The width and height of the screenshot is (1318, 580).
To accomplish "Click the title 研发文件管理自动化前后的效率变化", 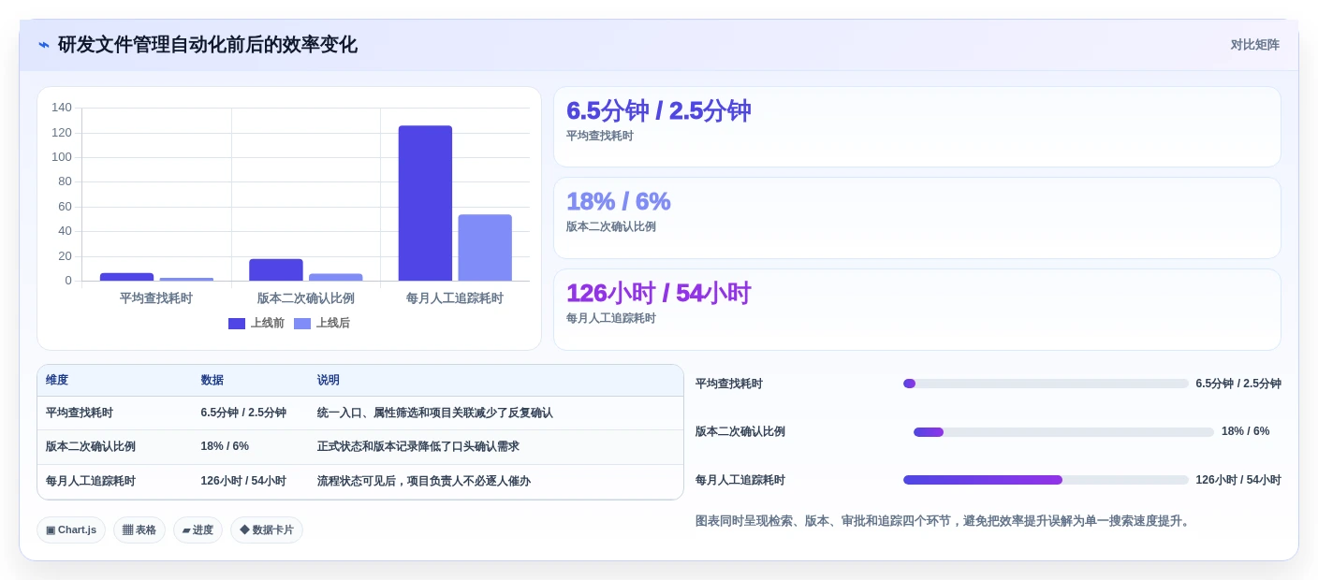I will coord(208,45).
